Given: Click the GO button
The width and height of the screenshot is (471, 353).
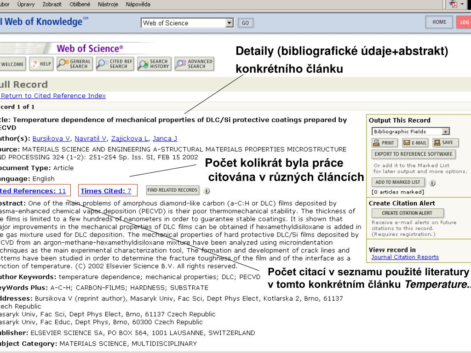Looking at the screenshot, I should coord(246,23).
